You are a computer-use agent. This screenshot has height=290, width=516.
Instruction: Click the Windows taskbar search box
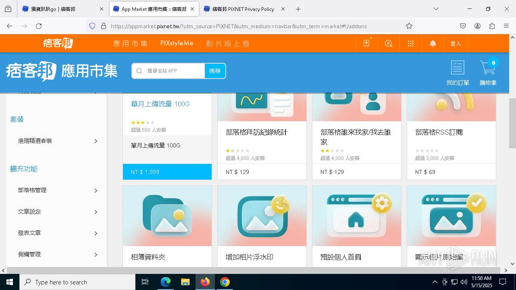point(77,282)
